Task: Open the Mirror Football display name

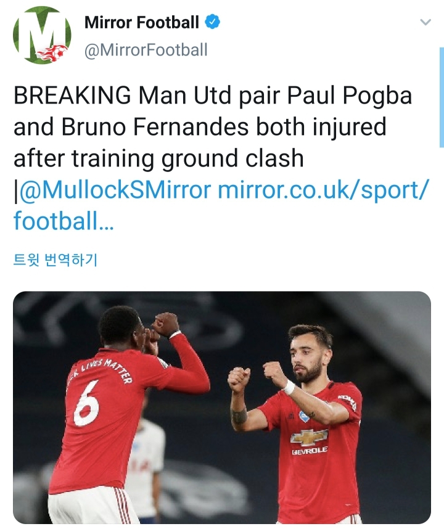Action: [x=141, y=23]
